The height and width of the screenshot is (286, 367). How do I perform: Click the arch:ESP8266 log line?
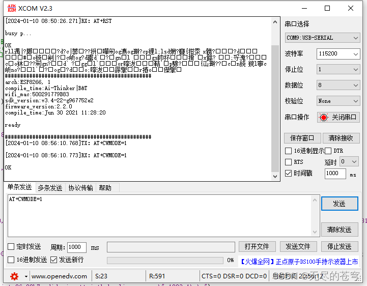27,82
